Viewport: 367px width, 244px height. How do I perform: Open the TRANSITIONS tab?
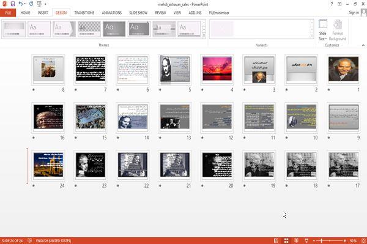(x=84, y=13)
